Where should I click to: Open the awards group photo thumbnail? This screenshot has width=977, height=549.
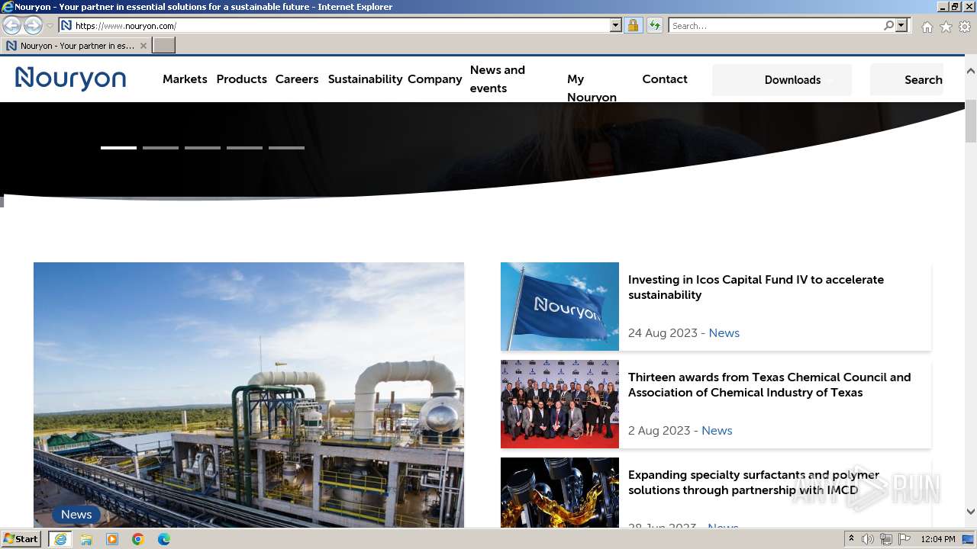point(559,404)
